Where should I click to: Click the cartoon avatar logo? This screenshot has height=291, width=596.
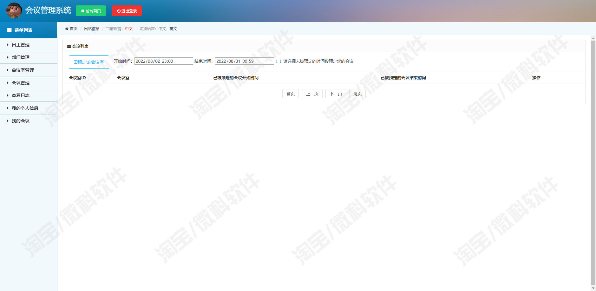pyautogui.click(x=14, y=10)
